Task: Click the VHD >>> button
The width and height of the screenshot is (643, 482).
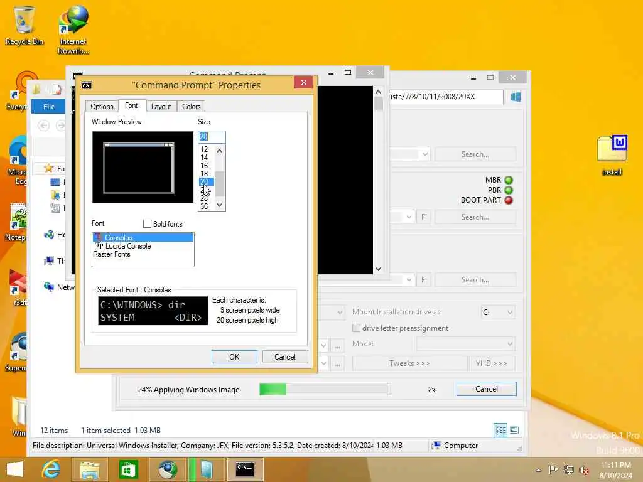Action: (491, 363)
